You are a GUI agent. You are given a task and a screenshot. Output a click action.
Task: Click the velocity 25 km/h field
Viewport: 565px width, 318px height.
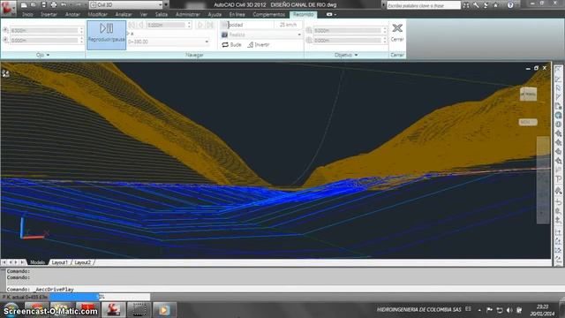click(x=288, y=25)
